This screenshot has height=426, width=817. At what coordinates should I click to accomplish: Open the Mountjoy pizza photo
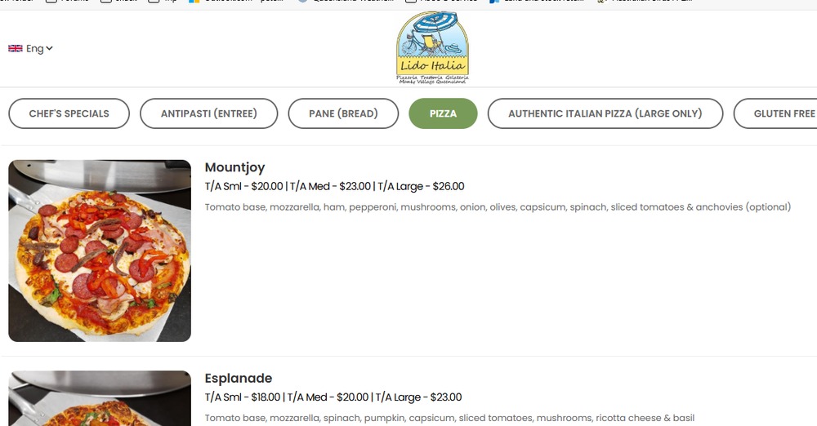click(100, 251)
